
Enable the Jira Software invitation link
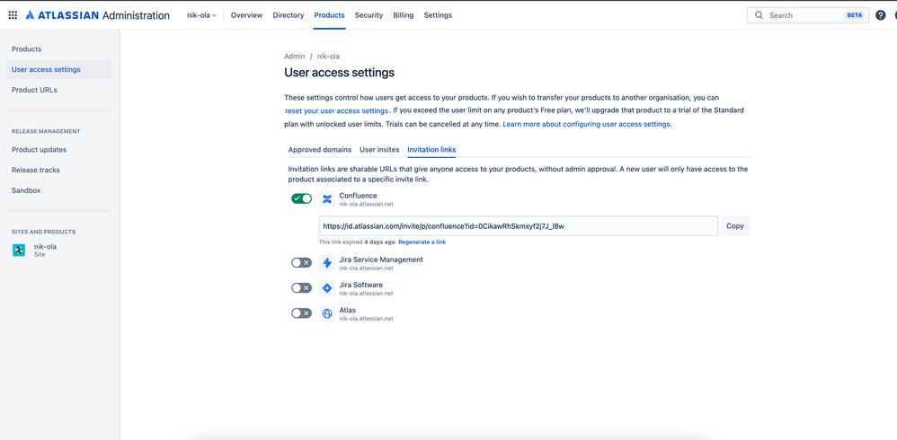(x=301, y=288)
